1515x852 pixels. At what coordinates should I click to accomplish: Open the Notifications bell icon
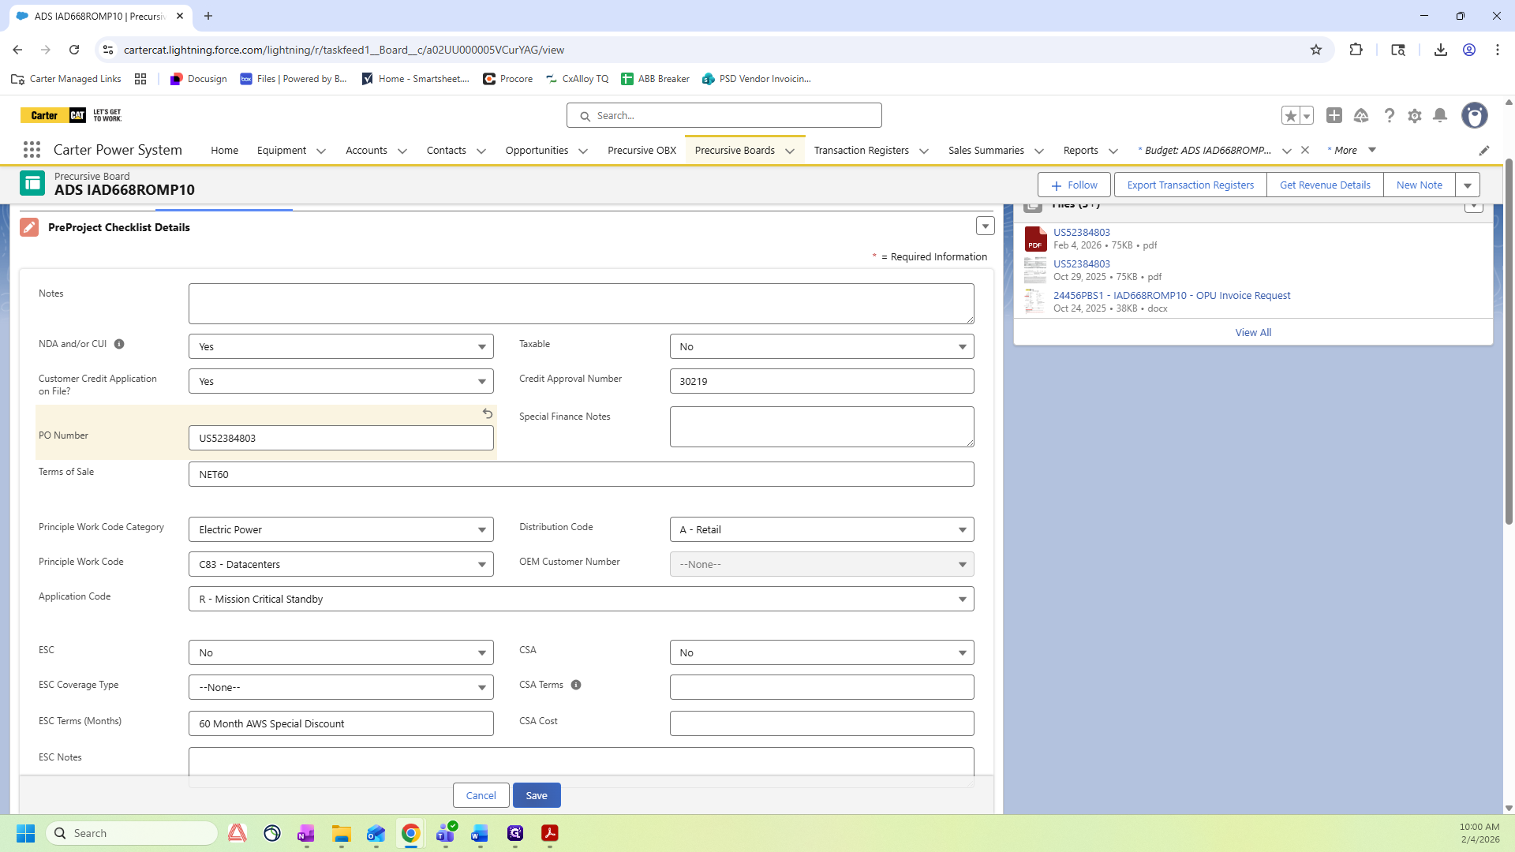(x=1440, y=116)
